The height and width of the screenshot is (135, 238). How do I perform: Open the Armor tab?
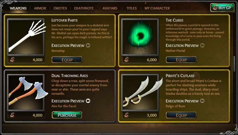(40, 8)
